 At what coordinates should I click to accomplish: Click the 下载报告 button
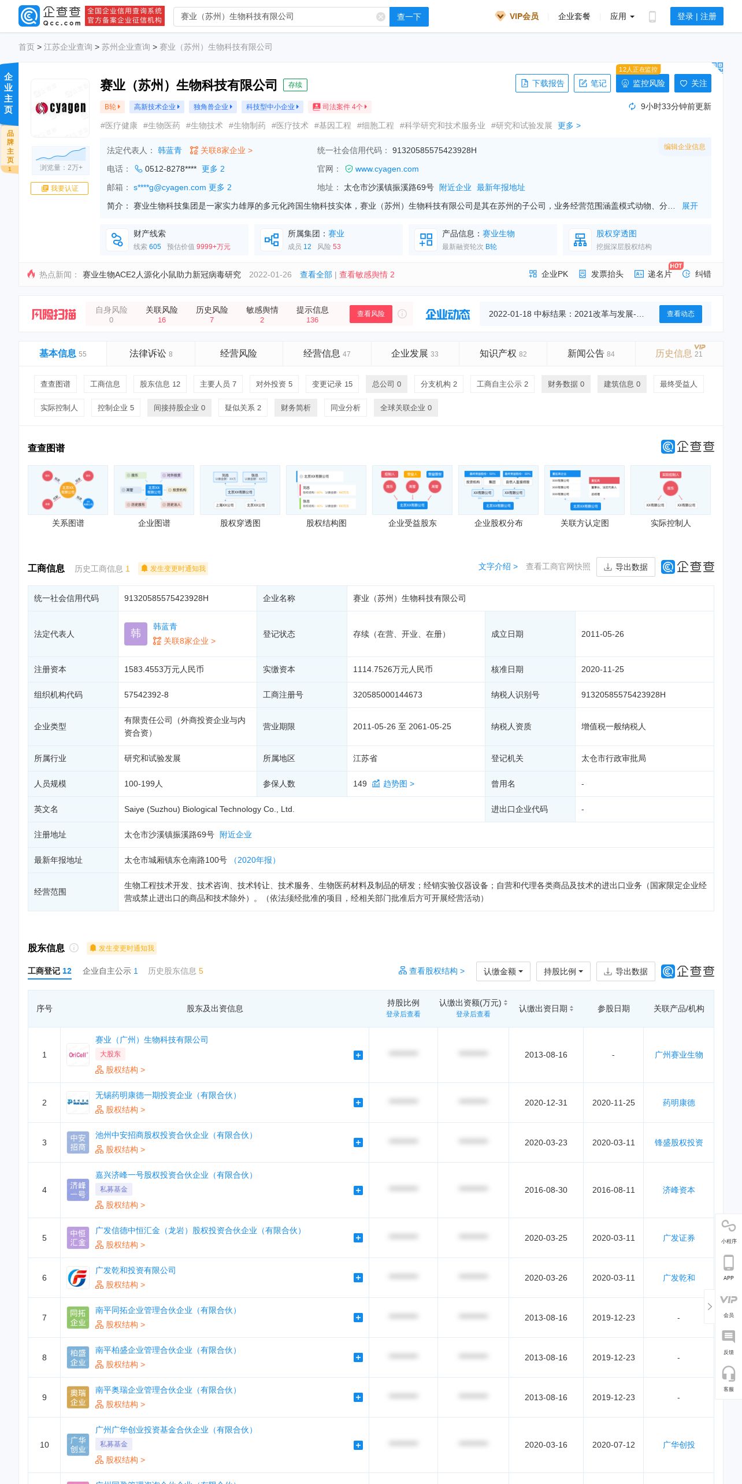pyautogui.click(x=542, y=83)
